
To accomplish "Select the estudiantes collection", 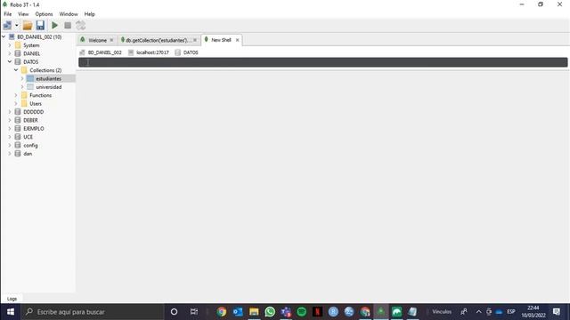I will pyautogui.click(x=48, y=79).
